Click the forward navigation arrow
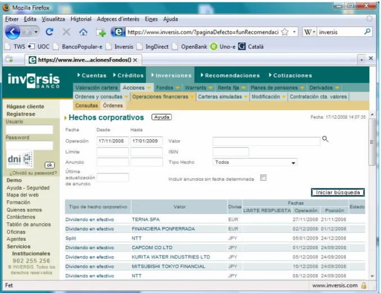Viewport: 381px width, 293px height. click(27, 32)
